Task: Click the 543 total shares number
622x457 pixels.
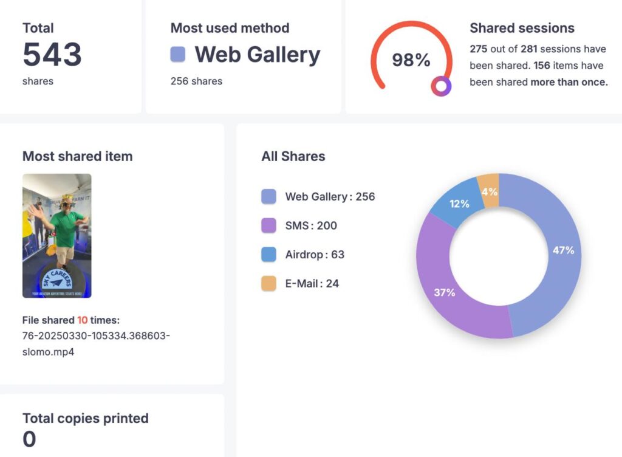Action: pos(52,55)
